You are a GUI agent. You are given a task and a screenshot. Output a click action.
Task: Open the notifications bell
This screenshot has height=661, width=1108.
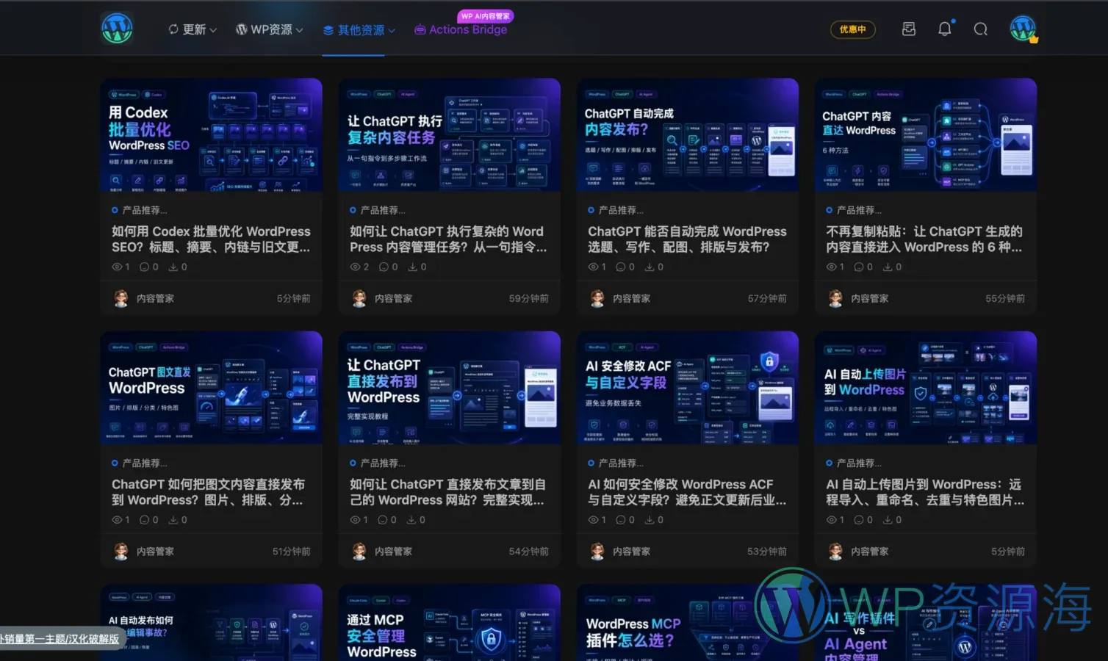tap(945, 29)
